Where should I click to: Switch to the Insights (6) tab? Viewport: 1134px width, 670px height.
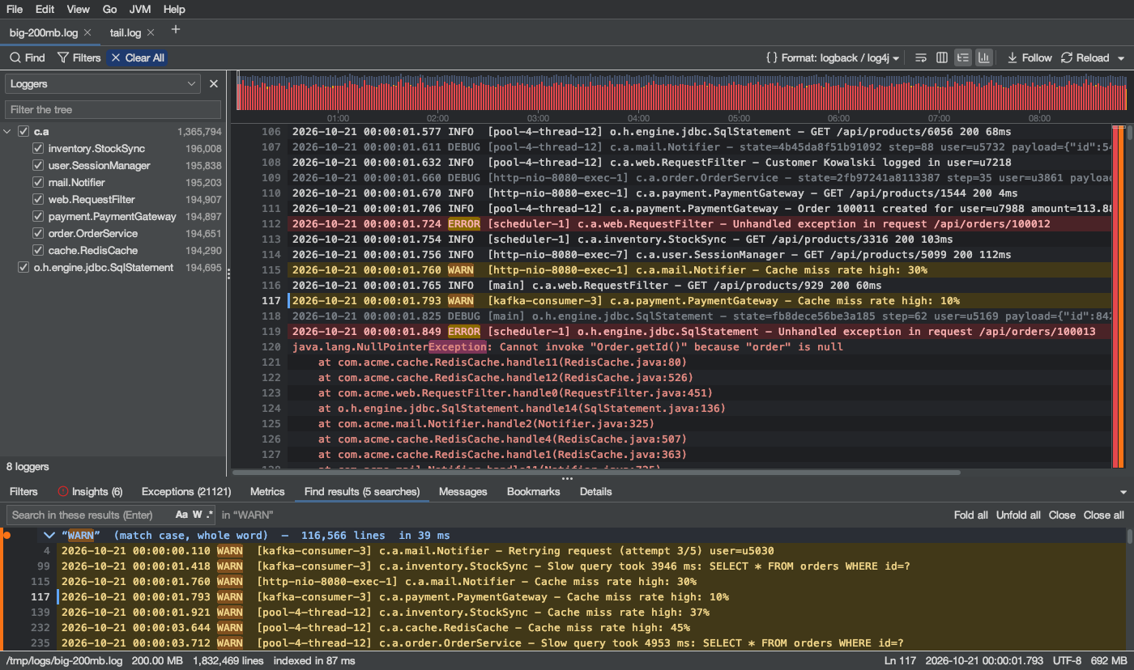[90, 491]
